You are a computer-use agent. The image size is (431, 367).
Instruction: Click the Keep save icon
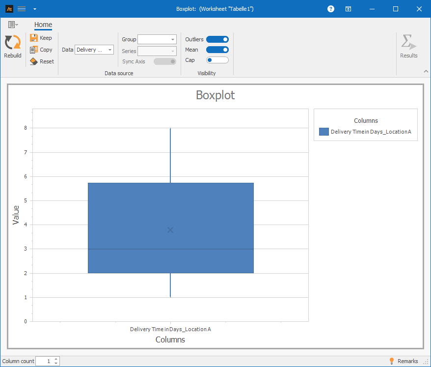[34, 38]
